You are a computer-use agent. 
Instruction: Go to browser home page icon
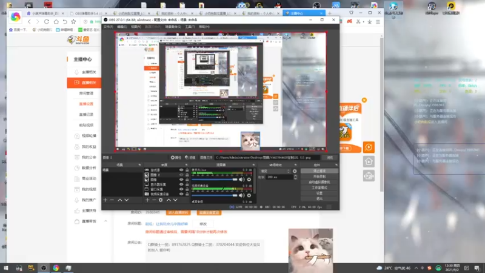[56, 22]
